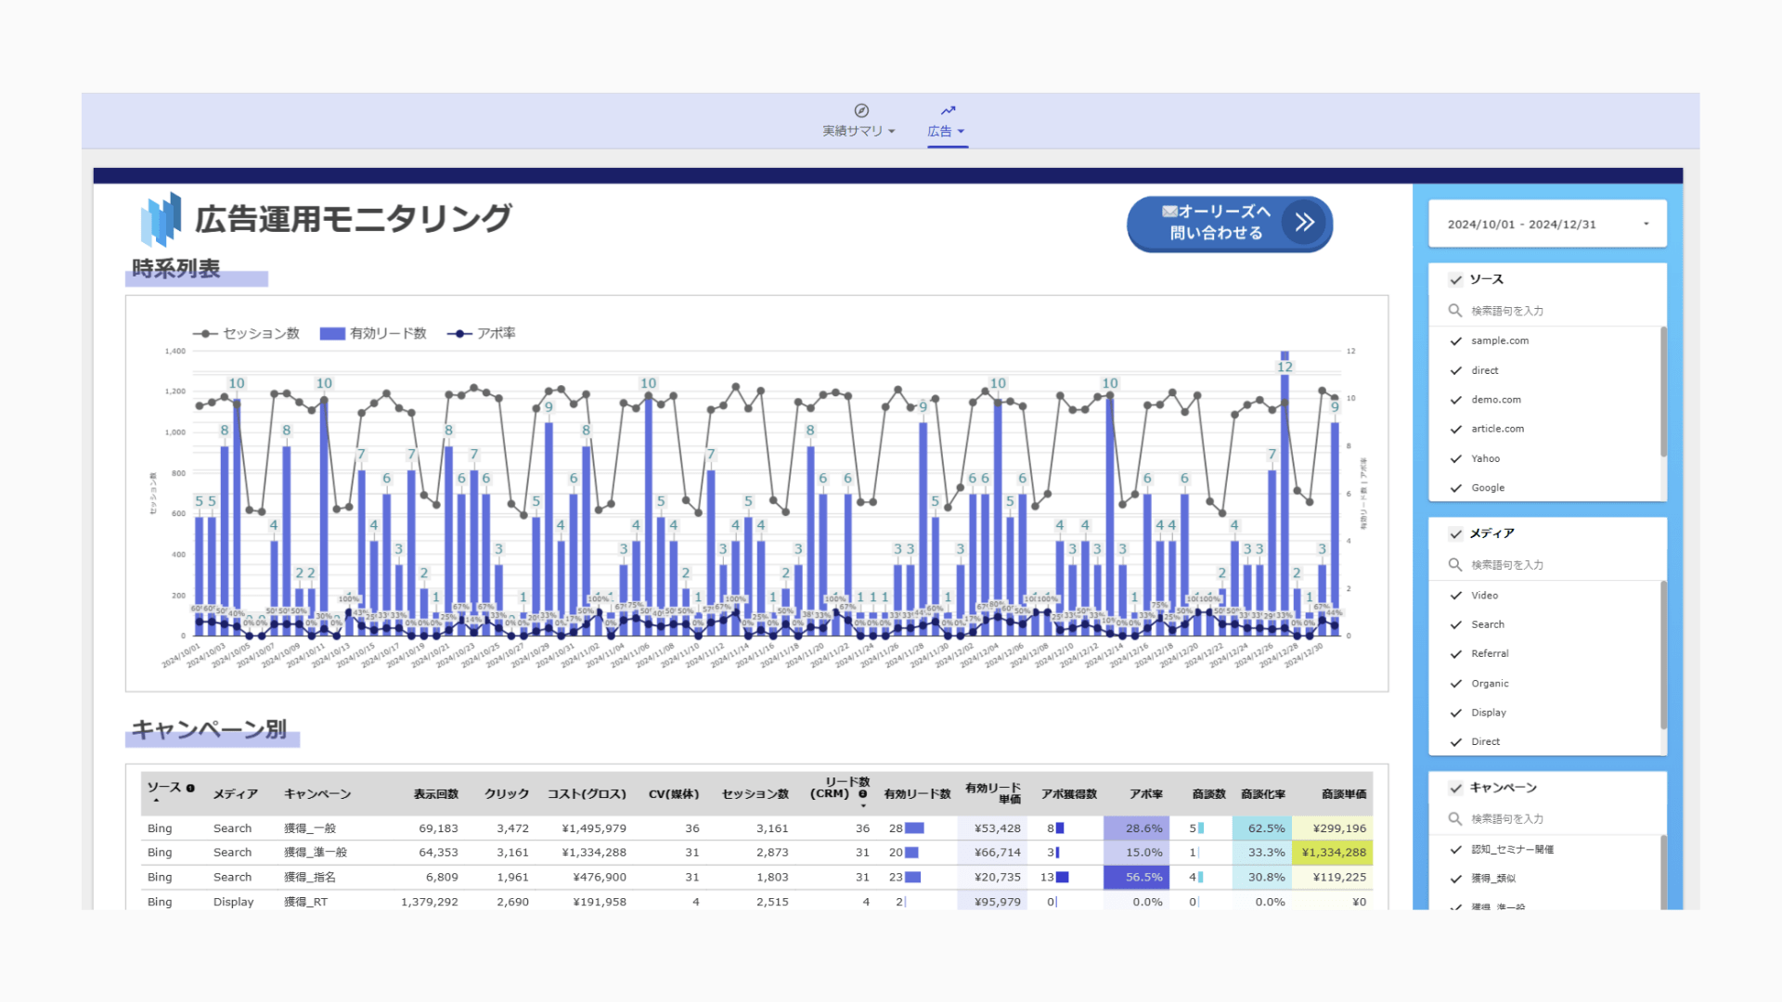1782x1002 pixels.
Task: Click the double-chevron arrow on inquiry button
Action: coord(1304,223)
